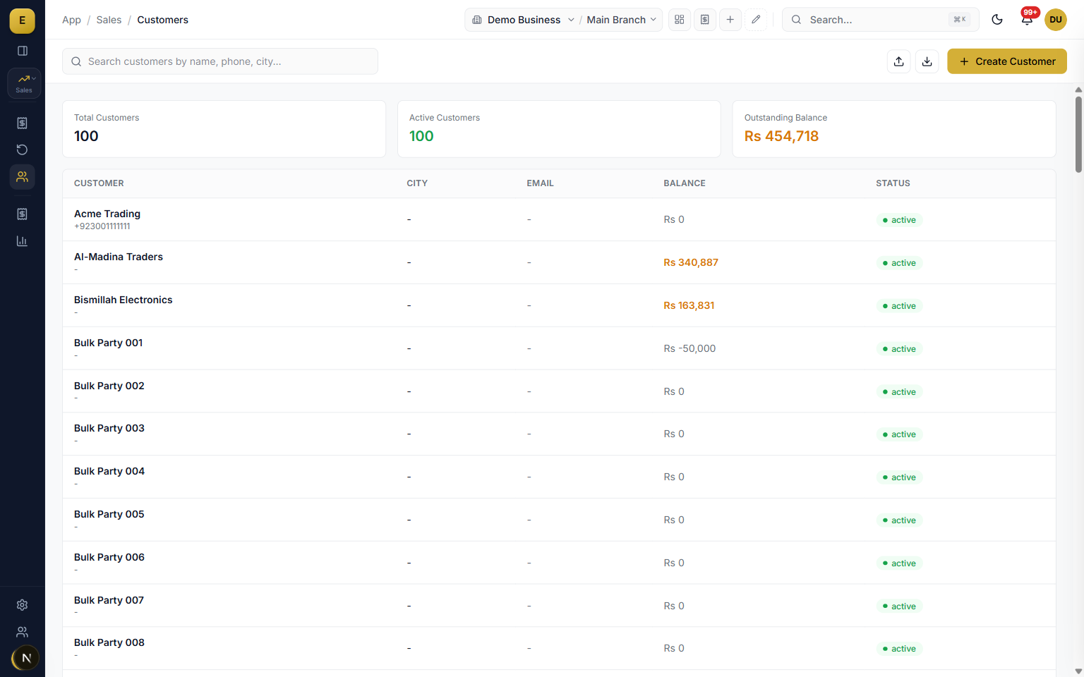Click the Outstanding Balance card

coord(894,129)
